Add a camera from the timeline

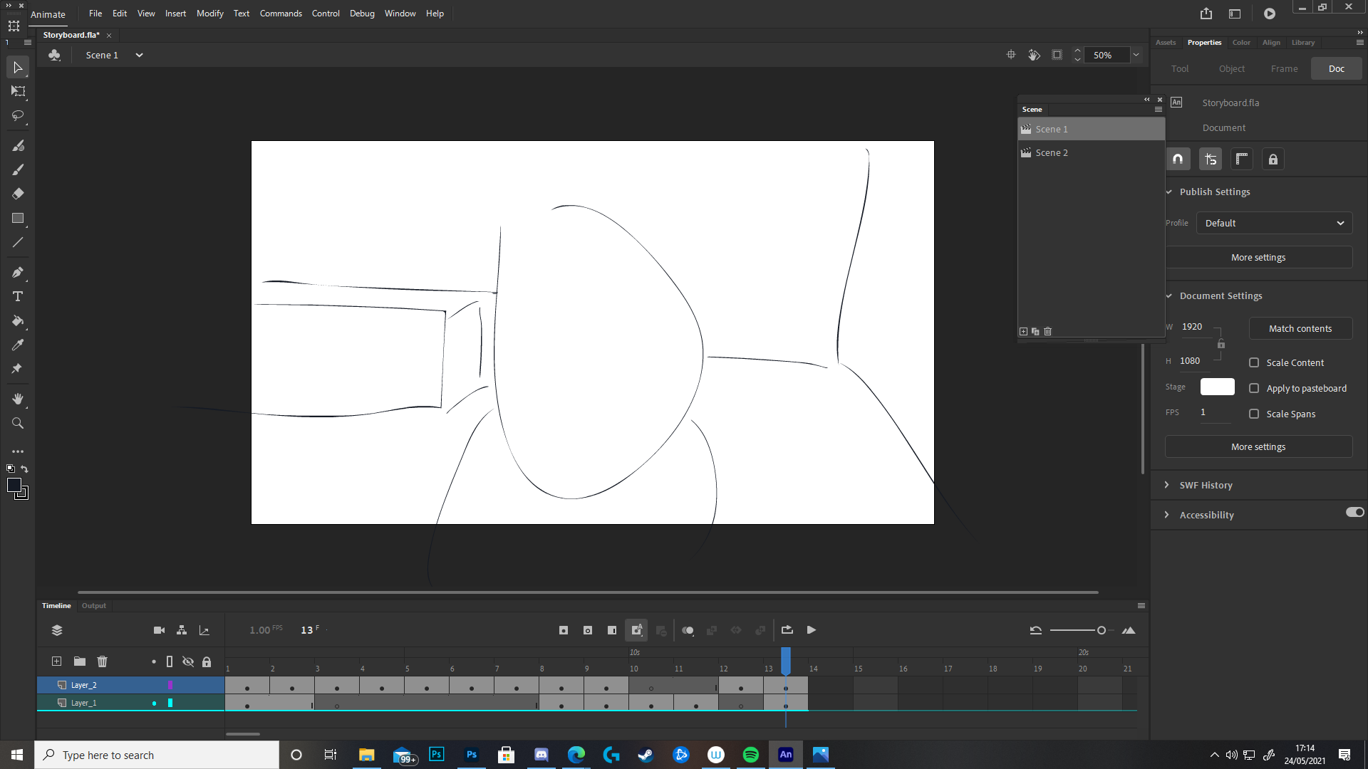[159, 630]
